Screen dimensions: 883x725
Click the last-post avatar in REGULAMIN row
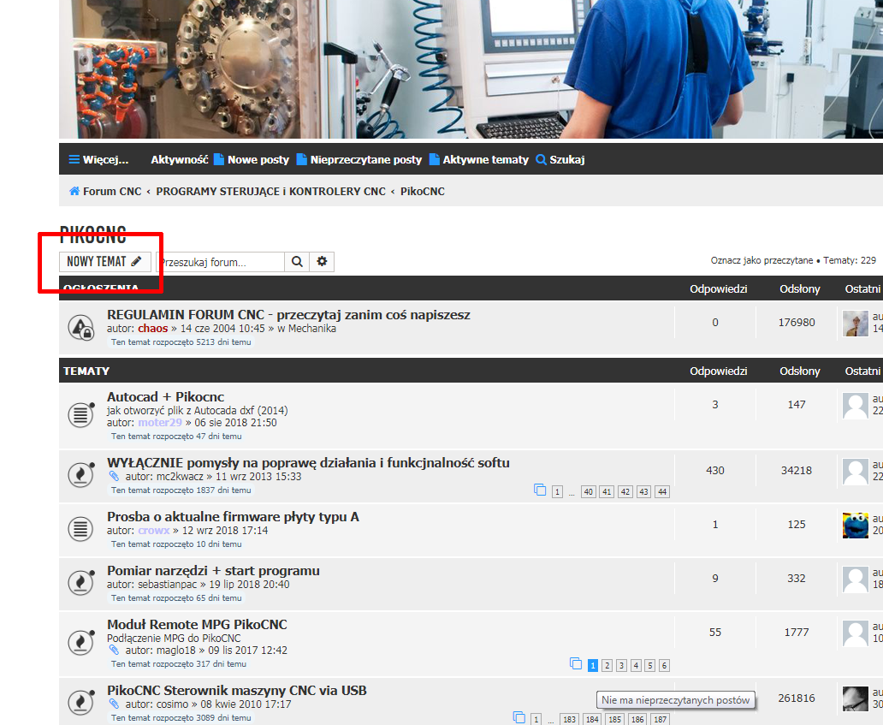tap(856, 324)
